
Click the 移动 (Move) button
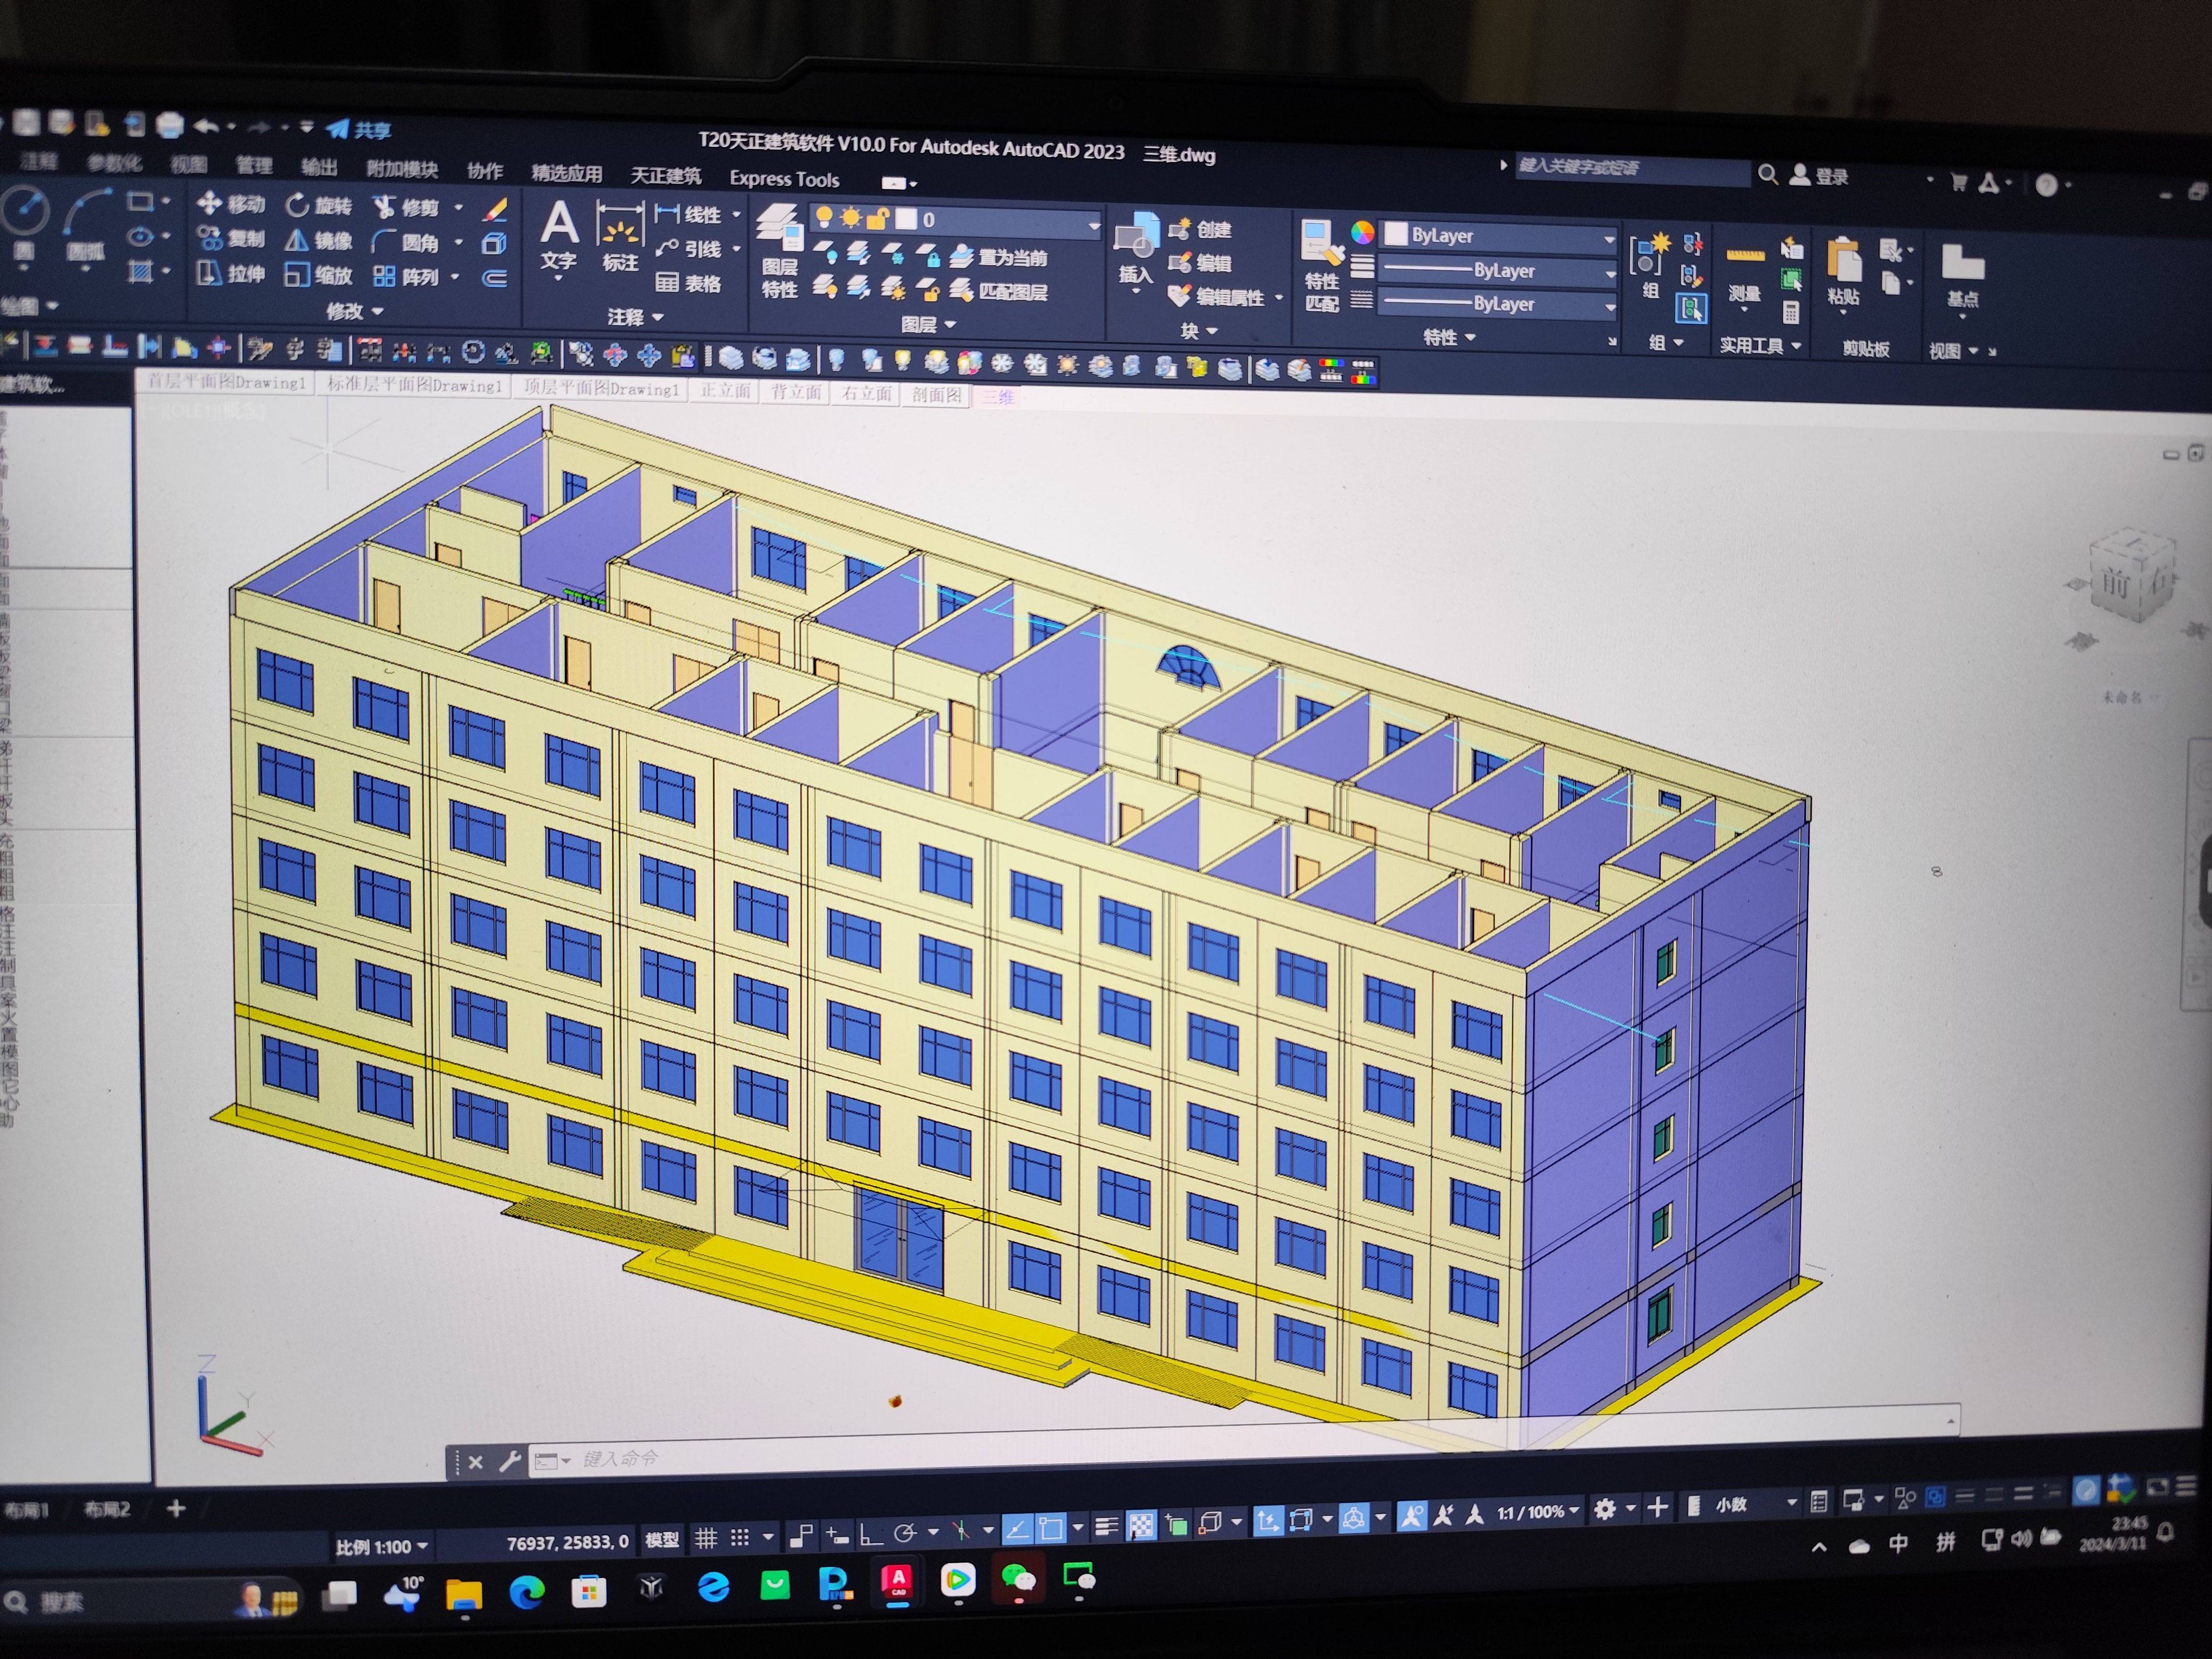(x=232, y=204)
